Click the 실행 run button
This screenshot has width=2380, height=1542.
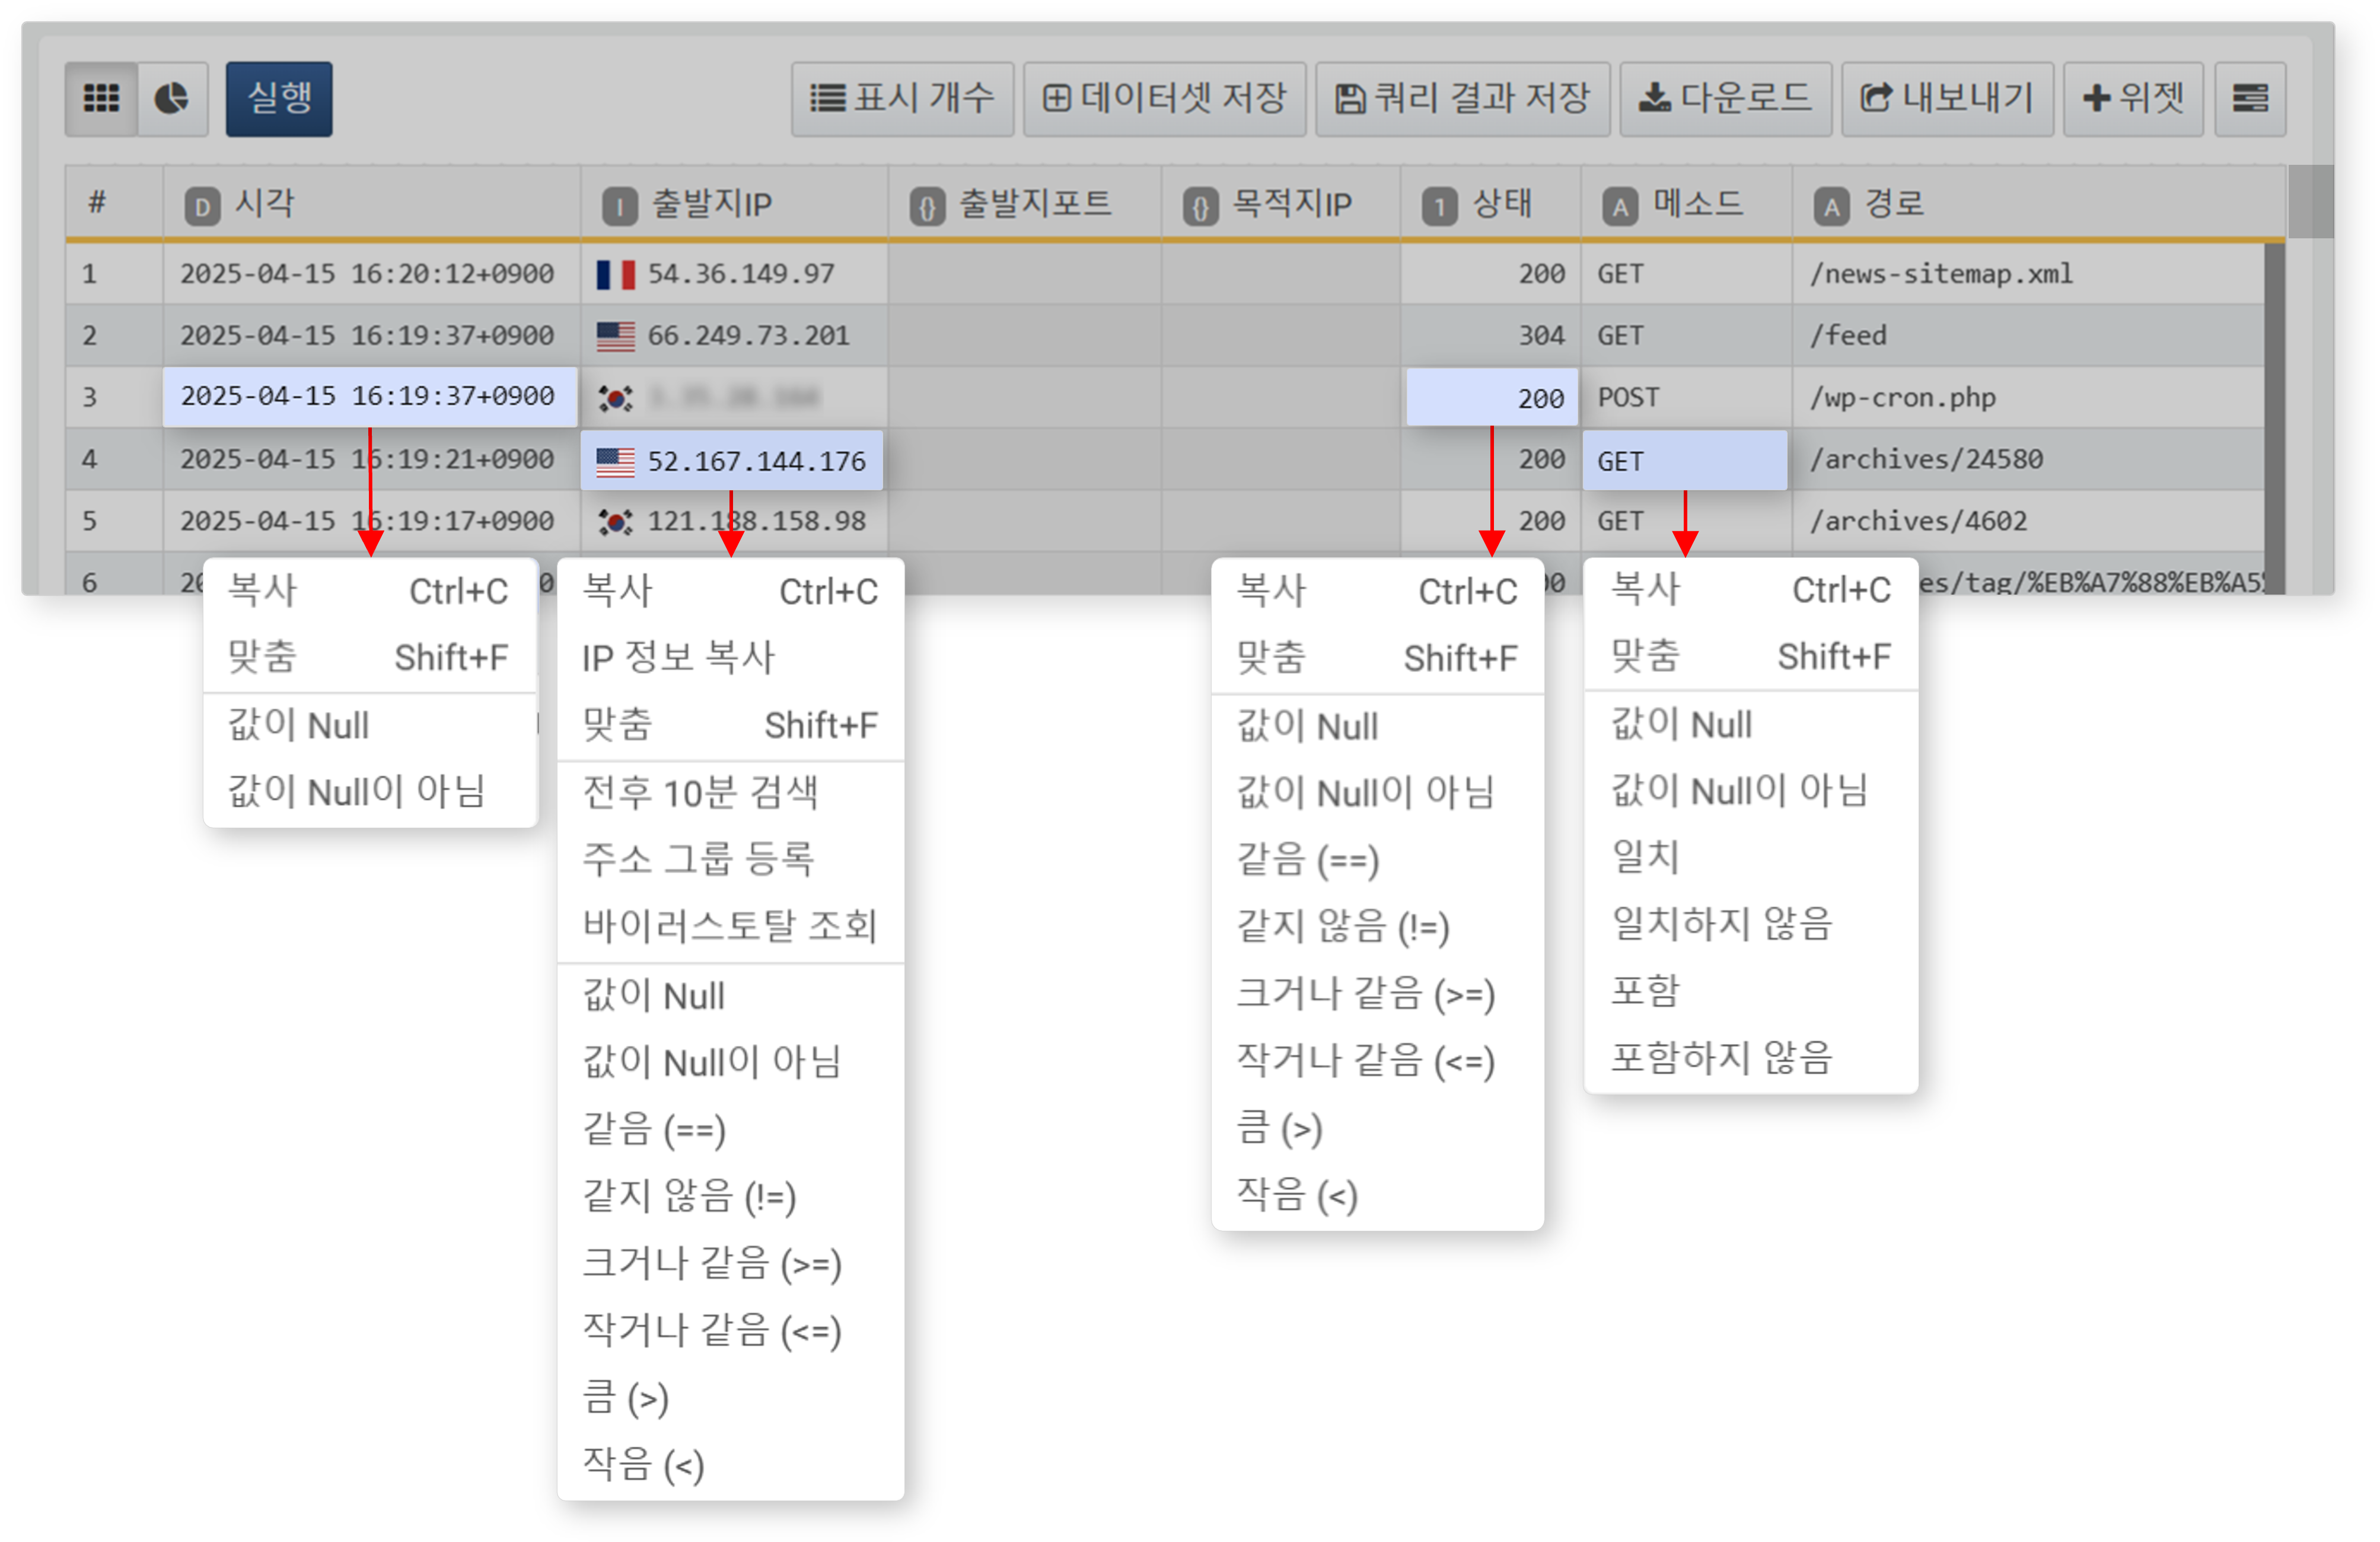279,98
